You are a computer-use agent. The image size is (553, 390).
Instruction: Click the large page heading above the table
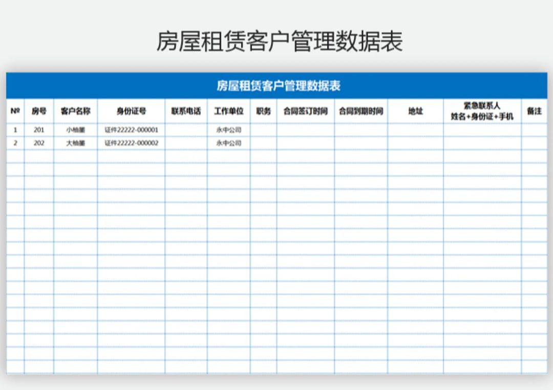[x=279, y=41]
